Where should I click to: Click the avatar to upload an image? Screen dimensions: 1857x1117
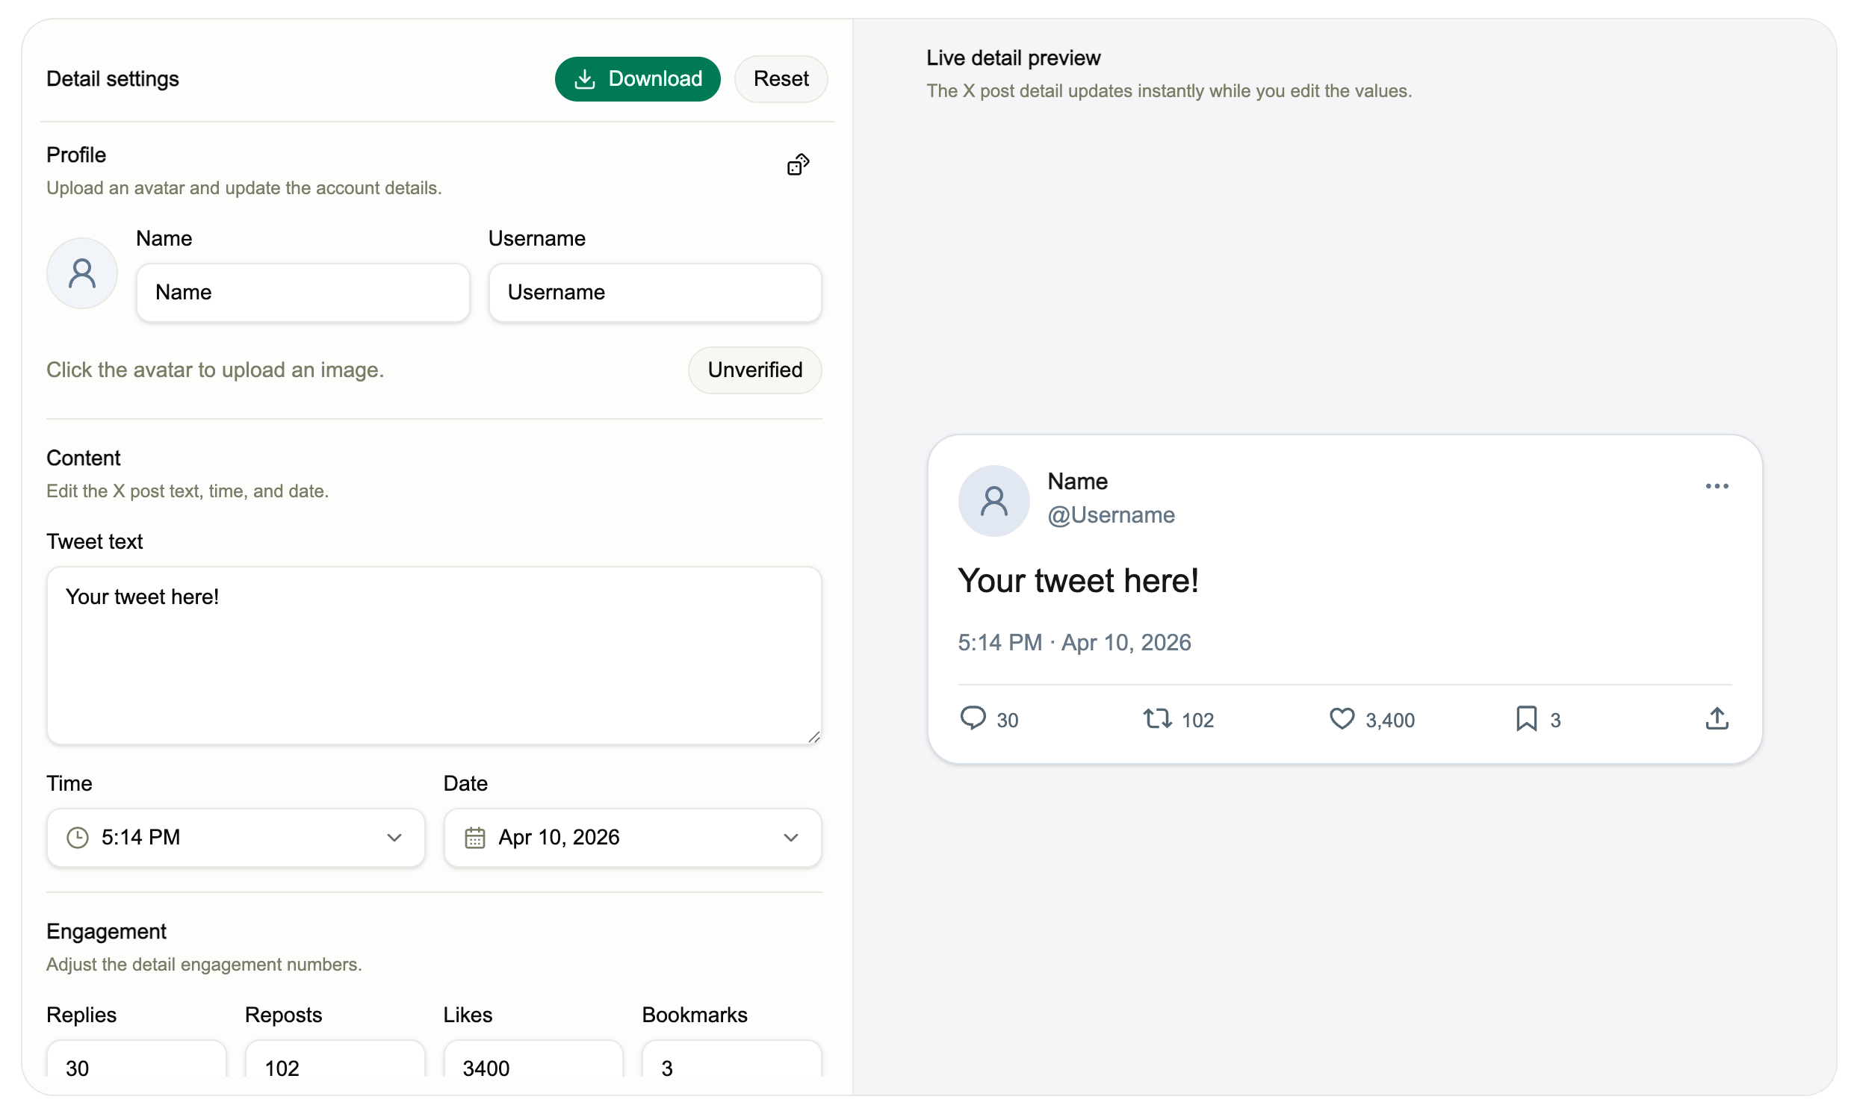click(x=81, y=273)
